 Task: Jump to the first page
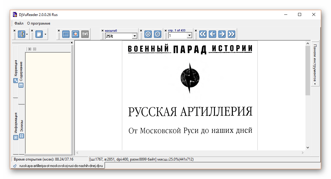(x=203, y=34)
